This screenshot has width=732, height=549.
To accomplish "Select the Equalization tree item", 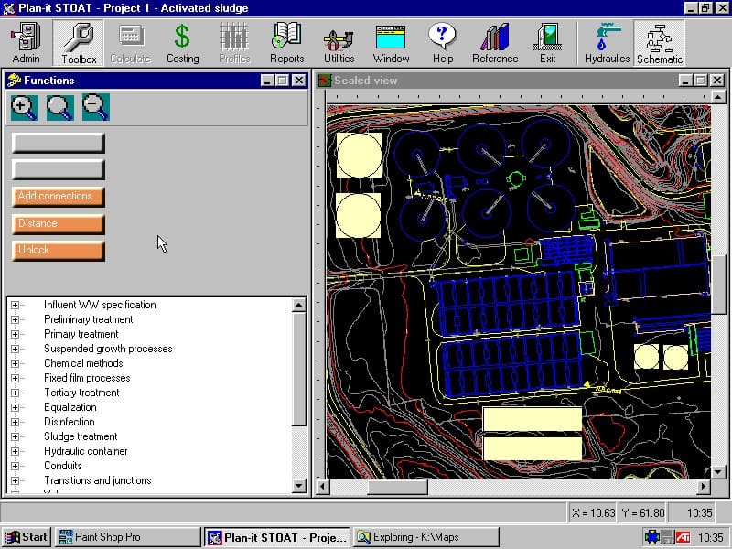I will [x=70, y=407].
